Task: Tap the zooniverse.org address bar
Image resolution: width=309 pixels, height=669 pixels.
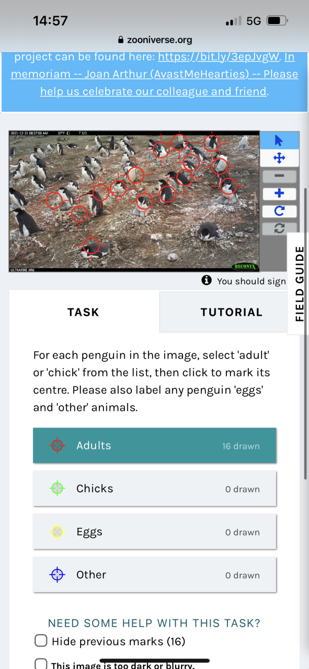Action: tap(155, 40)
